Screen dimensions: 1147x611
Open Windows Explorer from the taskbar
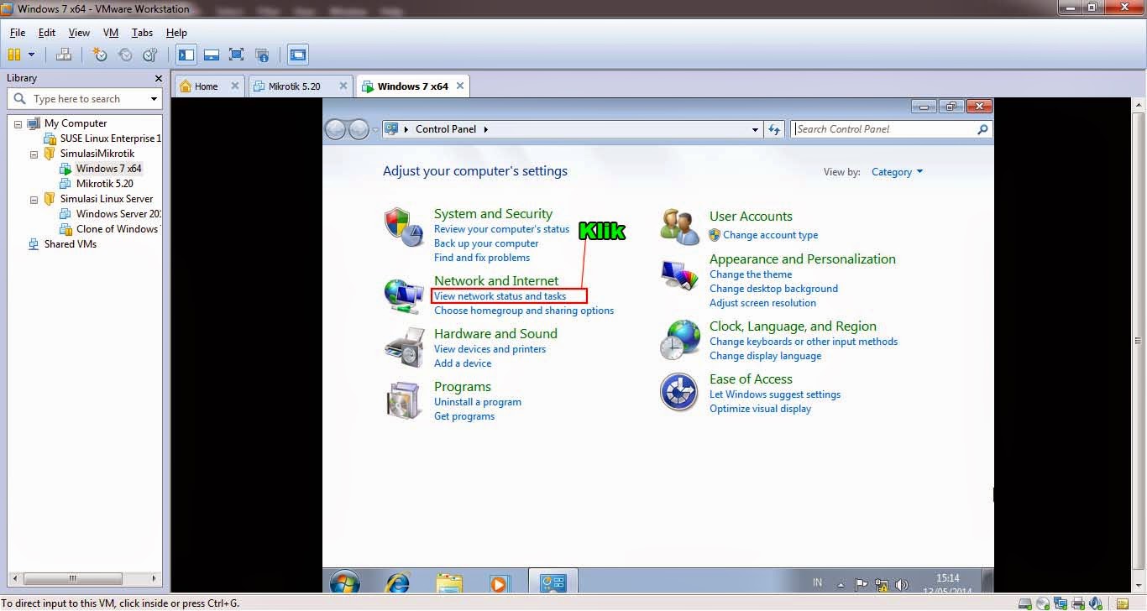(x=449, y=583)
